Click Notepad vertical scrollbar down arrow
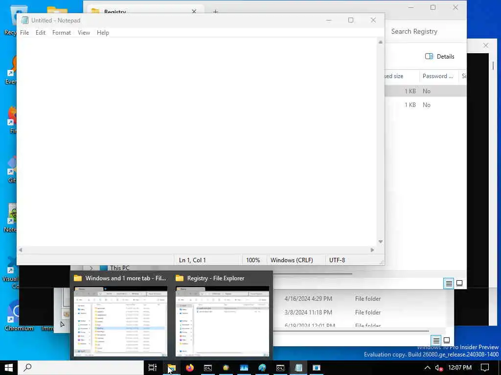Viewport: 501px width, 375px height. (381, 241)
